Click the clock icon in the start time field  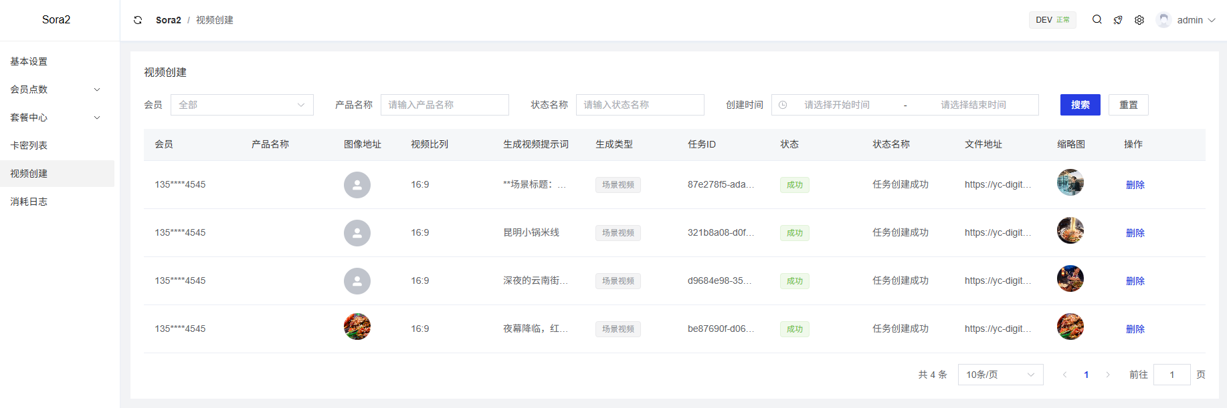click(x=783, y=105)
